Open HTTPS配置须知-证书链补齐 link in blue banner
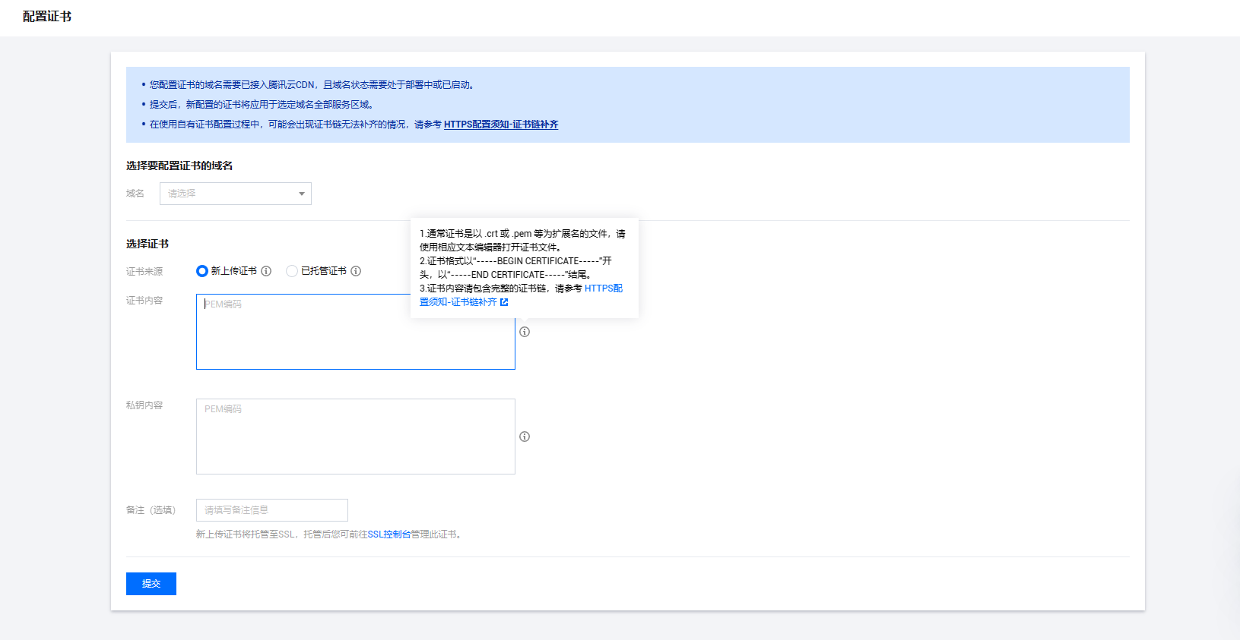 pyautogui.click(x=501, y=125)
